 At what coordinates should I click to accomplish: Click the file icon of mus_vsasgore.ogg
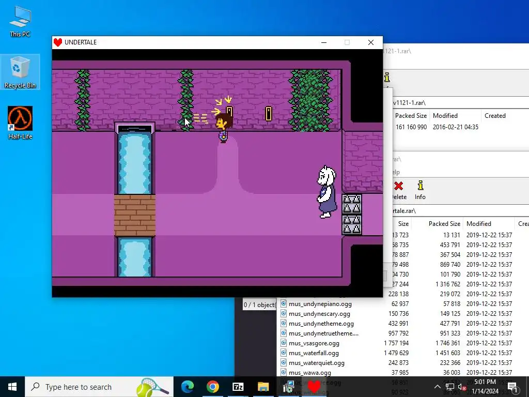[x=284, y=343]
